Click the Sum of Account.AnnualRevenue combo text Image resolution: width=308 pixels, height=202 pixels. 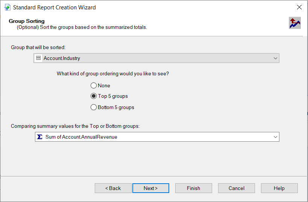81,137
